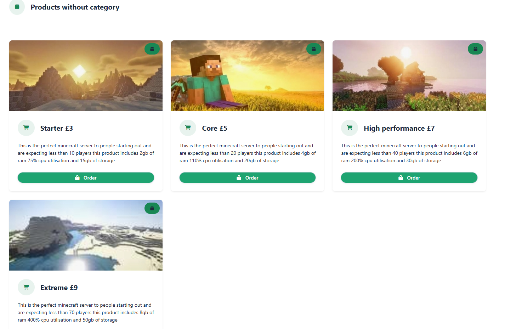Click the green badge on Core image

[x=313, y=49]
